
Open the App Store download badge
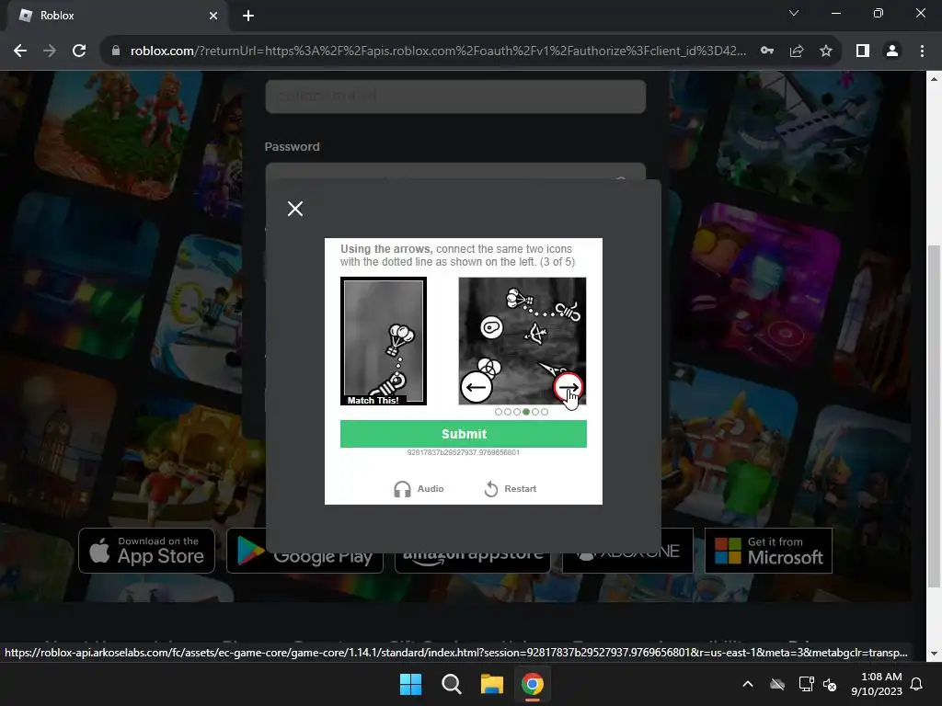point(146,551)
